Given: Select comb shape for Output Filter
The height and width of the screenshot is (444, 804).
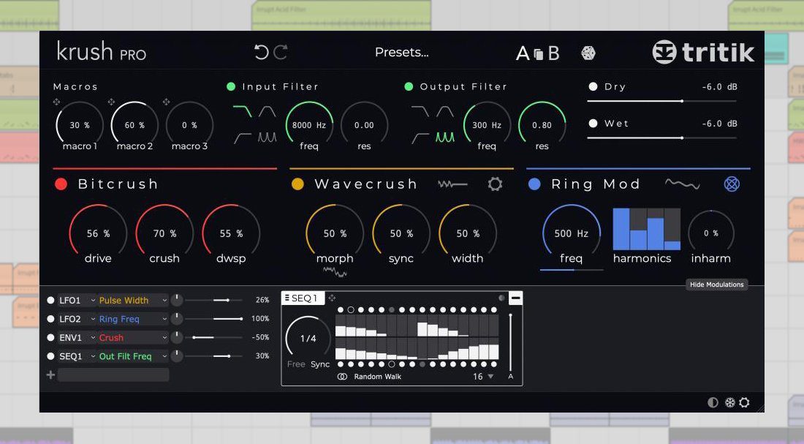Looking at the screenshot, I should pos(445,138).
